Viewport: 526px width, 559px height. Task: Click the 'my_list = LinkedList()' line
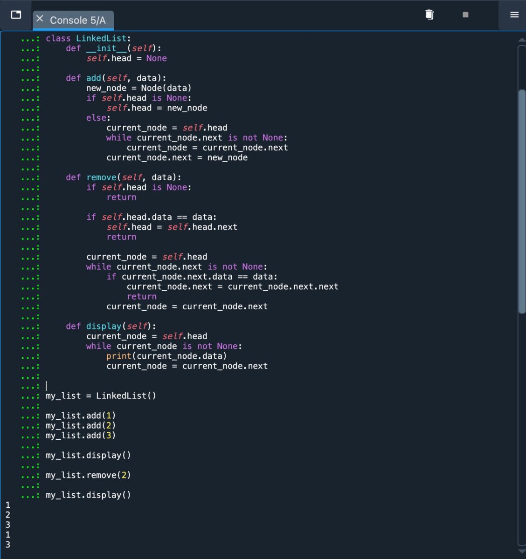point(101,396)
